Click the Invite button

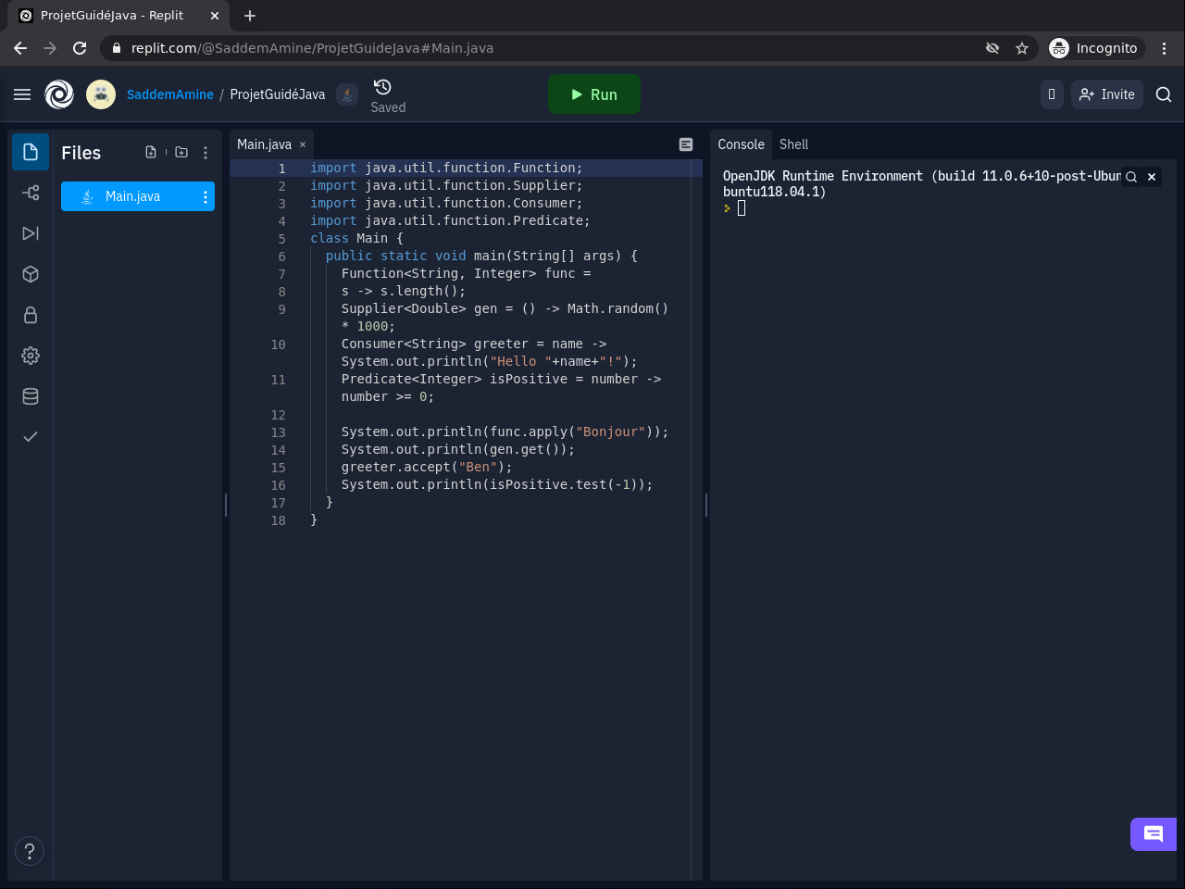(x=1107, y=94)
